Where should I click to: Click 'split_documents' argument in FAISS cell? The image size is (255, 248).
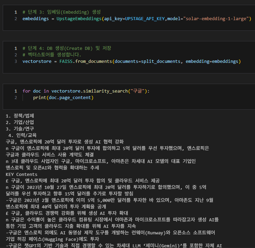pos(161,61)
